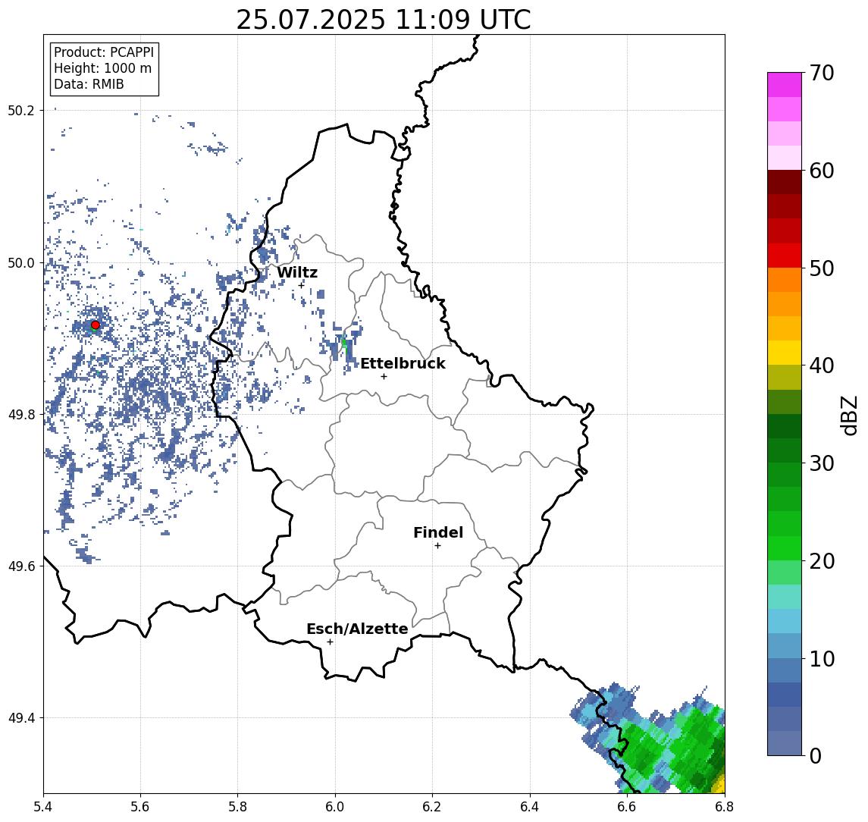Click the Esch/Alzette city label

[357, 629]
